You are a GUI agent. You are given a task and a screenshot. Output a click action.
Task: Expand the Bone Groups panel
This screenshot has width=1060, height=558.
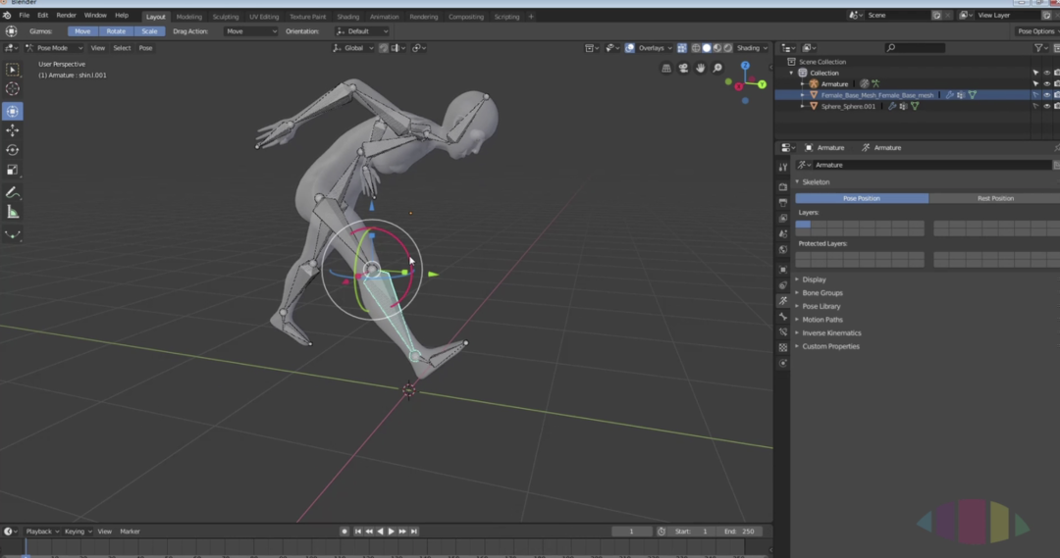821,293
